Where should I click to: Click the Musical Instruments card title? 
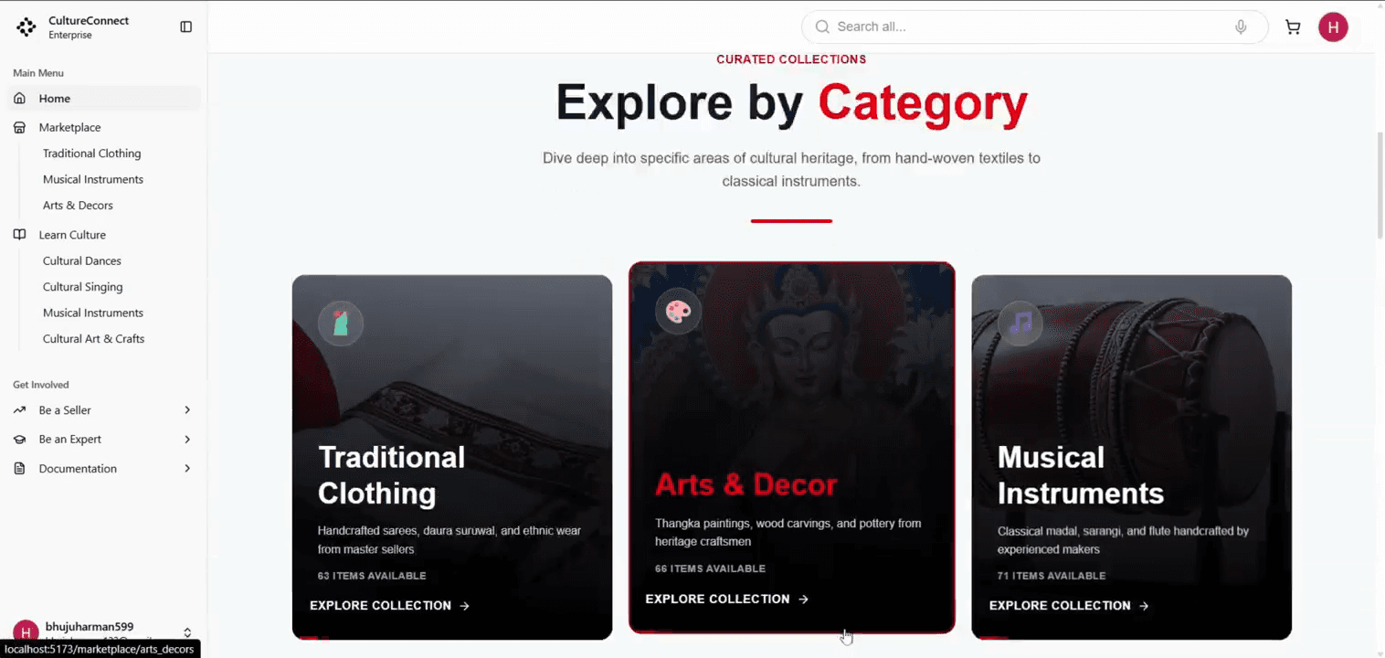click(1081, 475)
